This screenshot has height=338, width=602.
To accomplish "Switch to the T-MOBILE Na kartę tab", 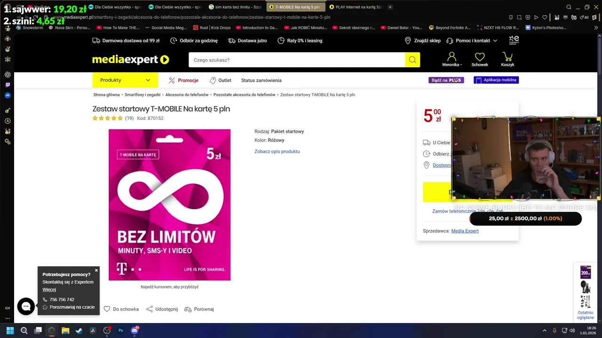I will coord(295,7).
